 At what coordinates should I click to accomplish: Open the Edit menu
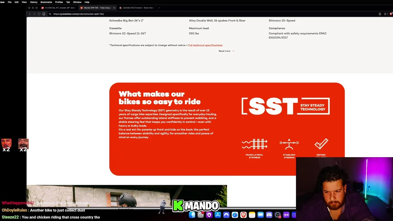[17, 2]
